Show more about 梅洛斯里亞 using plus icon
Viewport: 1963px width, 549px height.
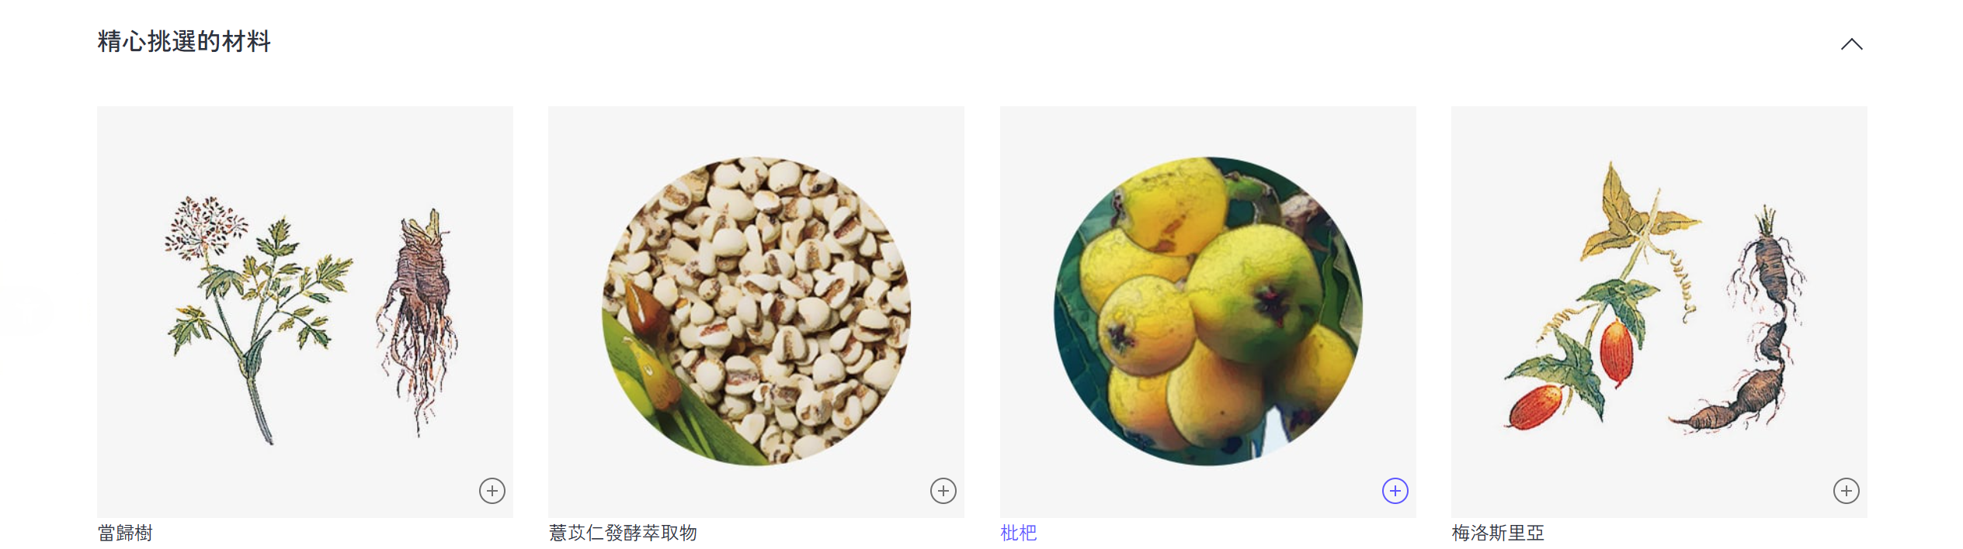coord(1847,491)
